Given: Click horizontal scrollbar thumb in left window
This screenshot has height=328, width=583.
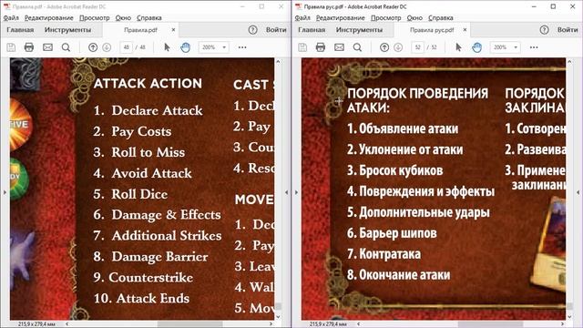Looking at the screenshot, I should 190,324.
